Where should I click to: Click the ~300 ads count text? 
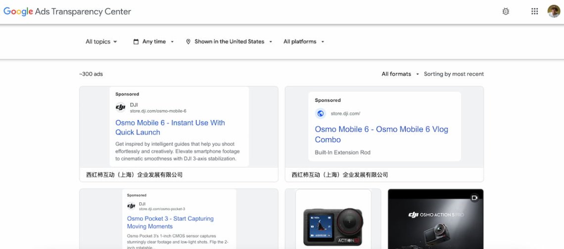[x=91, y=74]
